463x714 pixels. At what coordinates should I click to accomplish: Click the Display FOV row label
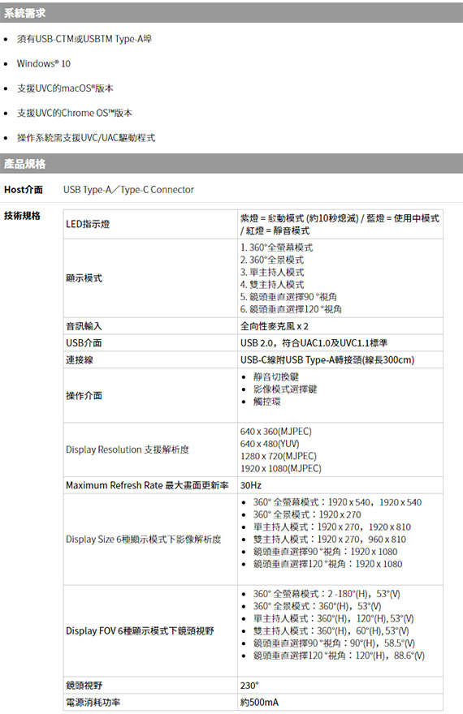140,630
